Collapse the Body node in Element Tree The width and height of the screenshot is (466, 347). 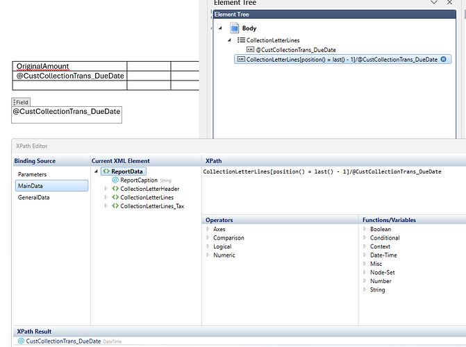point(221,28)
